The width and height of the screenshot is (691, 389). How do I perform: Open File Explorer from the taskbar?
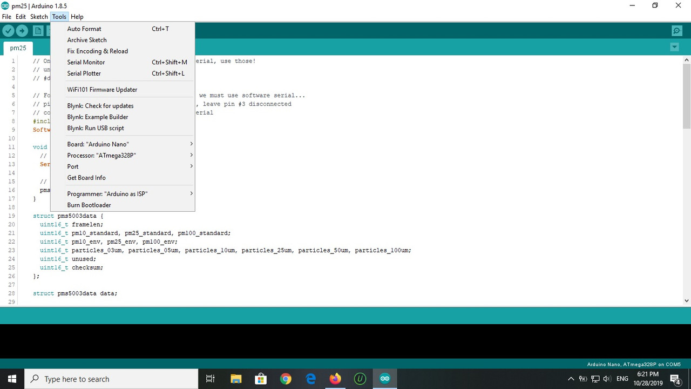click(236, 379)
